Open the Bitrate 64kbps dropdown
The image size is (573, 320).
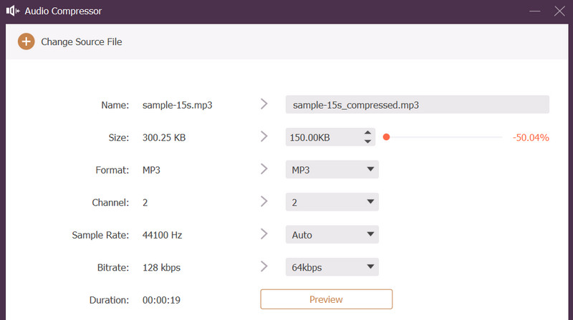(332, 267)
